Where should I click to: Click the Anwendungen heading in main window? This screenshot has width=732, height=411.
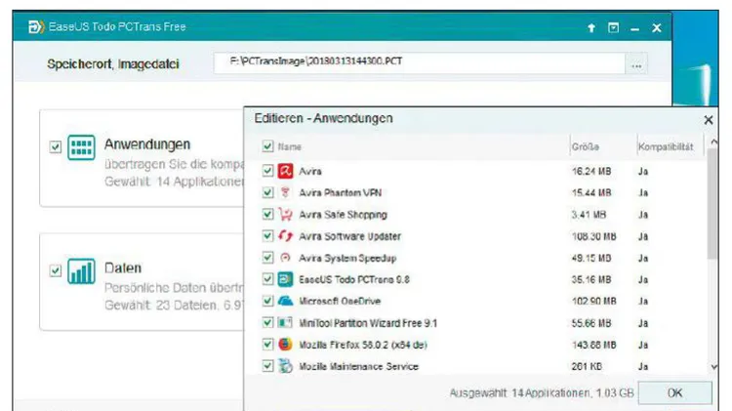coord(147,144)
